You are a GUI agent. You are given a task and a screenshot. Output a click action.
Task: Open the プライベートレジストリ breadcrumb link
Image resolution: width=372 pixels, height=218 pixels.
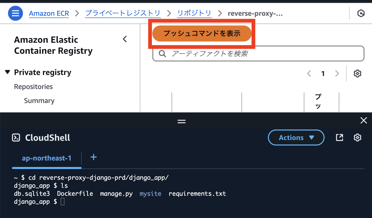(x=123, y=13)
